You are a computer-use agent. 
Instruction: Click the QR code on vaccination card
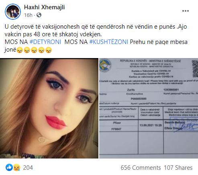(195, 69)
